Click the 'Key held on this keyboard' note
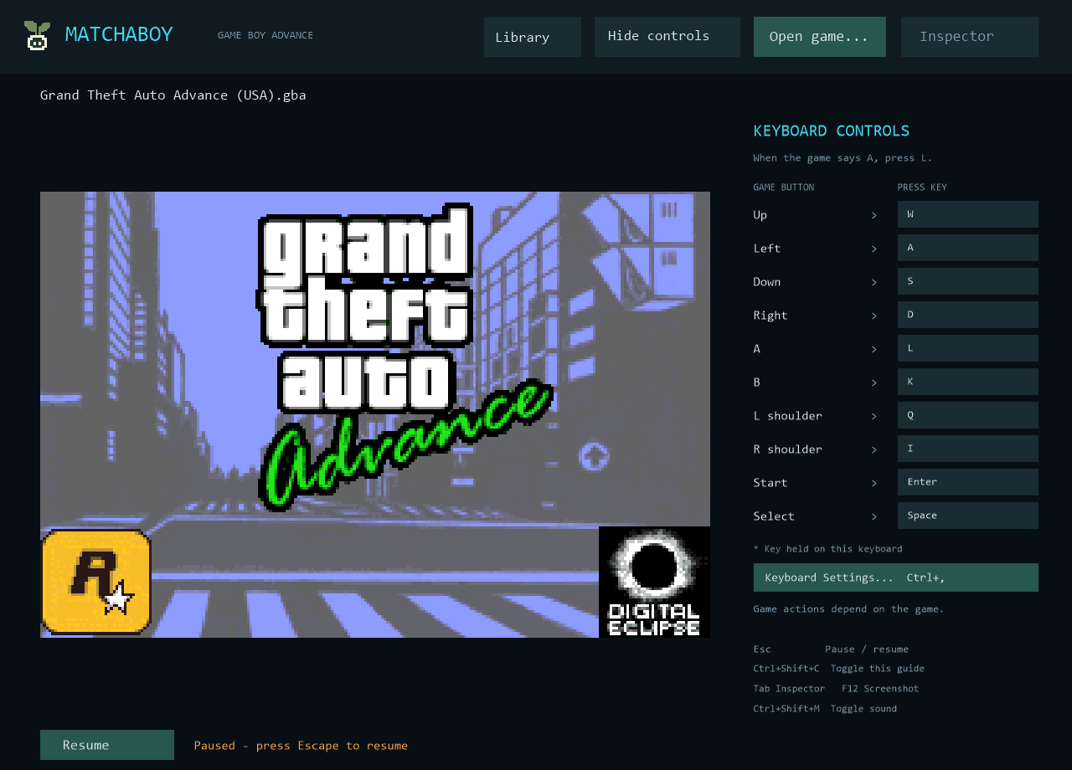 pyautogui.click(x=828, y=548)
